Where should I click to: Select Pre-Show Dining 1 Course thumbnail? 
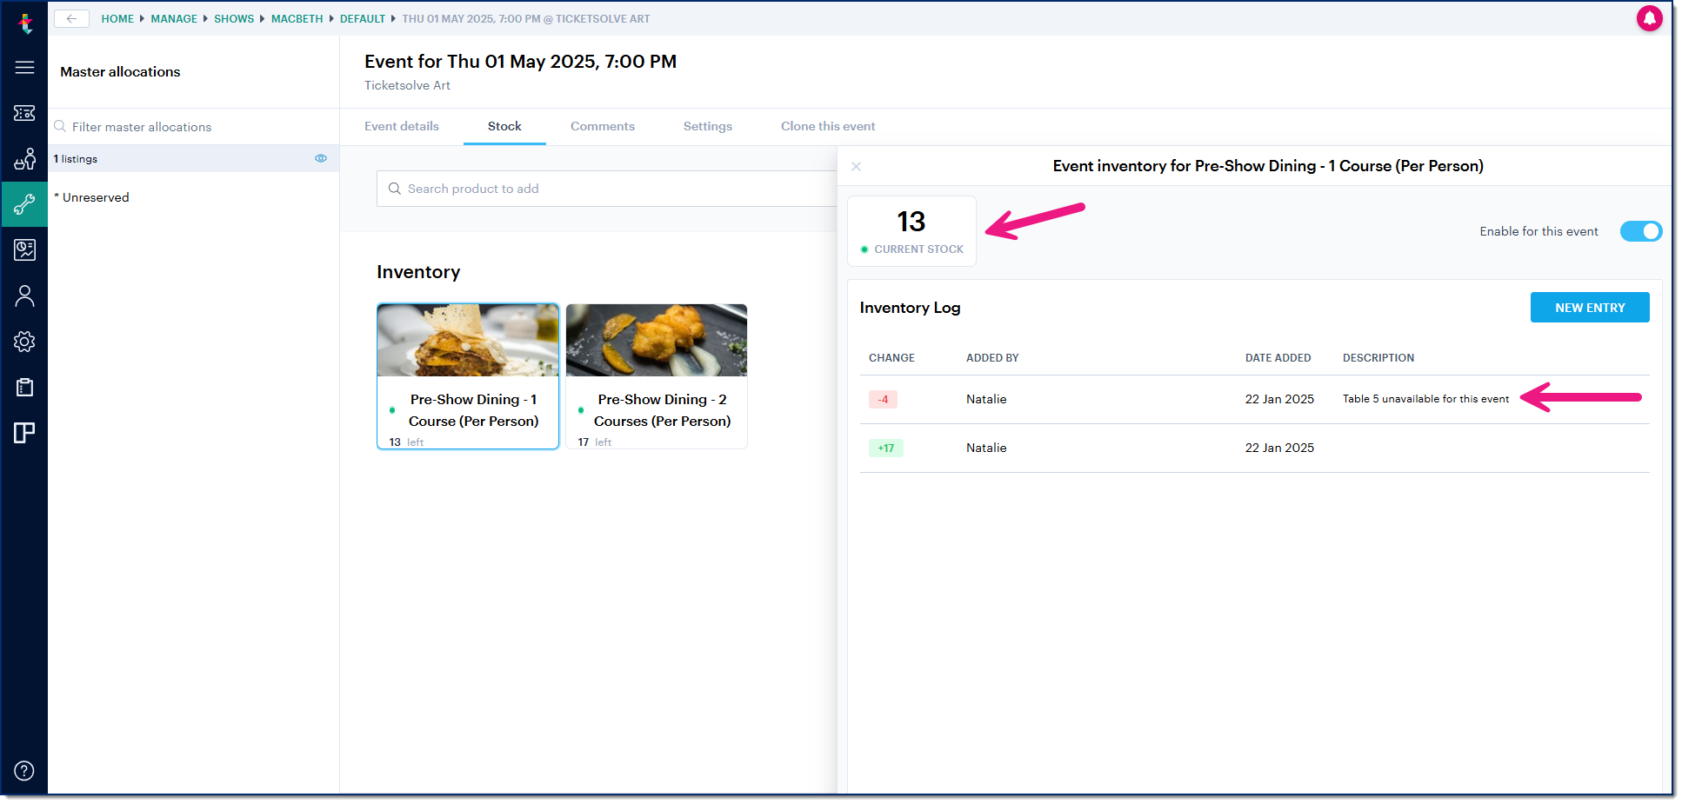[468, 340]
